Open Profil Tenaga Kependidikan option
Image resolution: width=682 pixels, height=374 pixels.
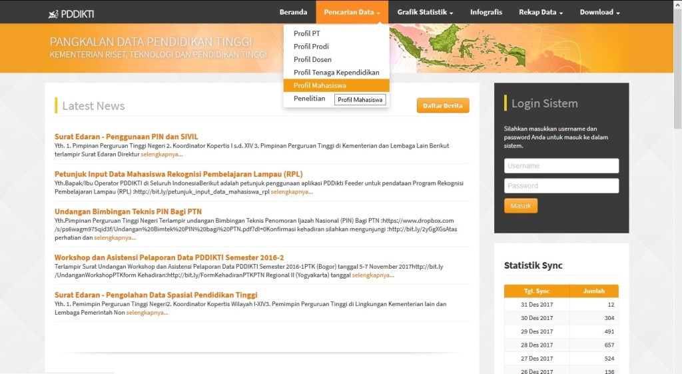pyautogui.click(x=336, y=73)
